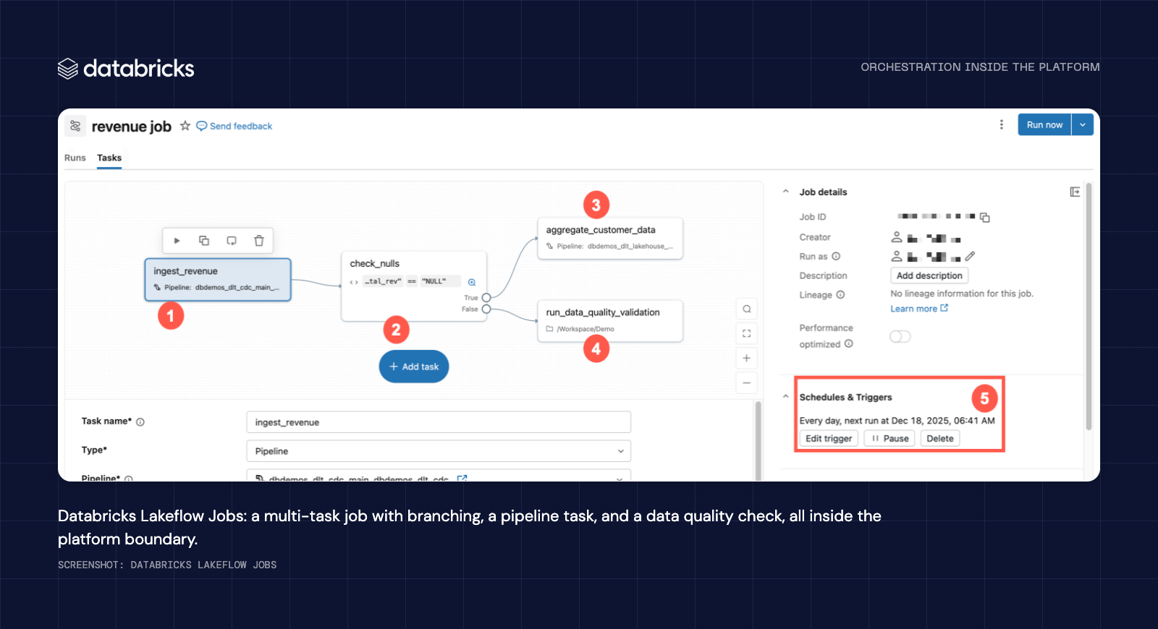The image size is (1158, 629).
Task: Open the Type dropdown showing Pipeline
Action: point(439,451)
